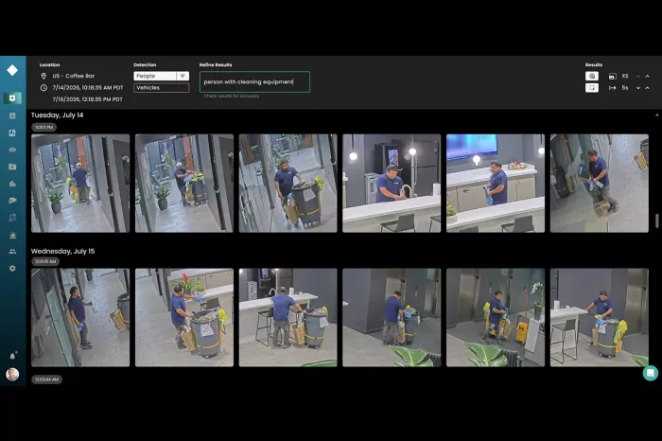
Task: Click the interval arrow icon next to 5s
Action: [612, 88]
